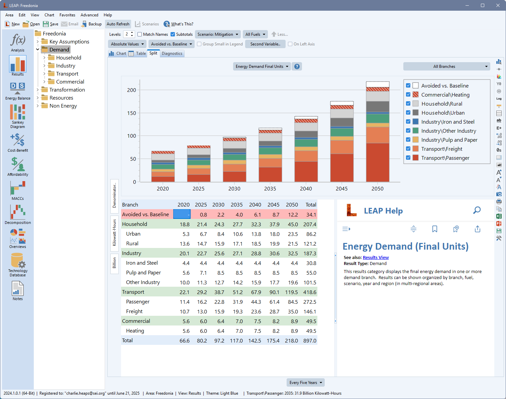Open the Scenario: Mitigation dropdown
This screenshot has height=399, width=506.
click(x=218, y=34)
